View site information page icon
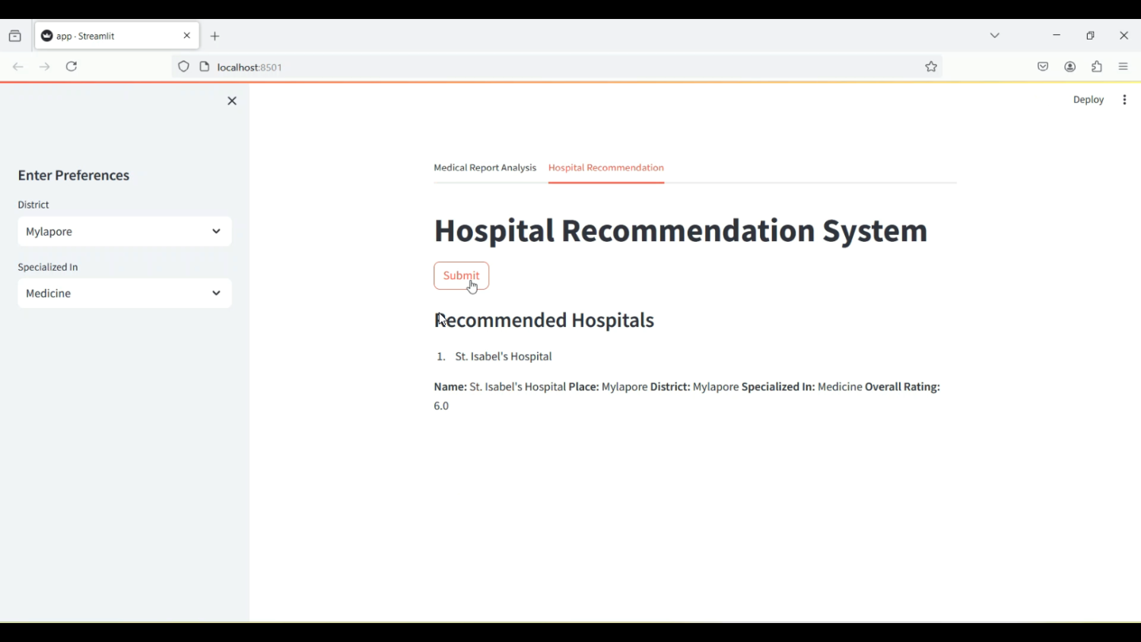 click(205, 67)
